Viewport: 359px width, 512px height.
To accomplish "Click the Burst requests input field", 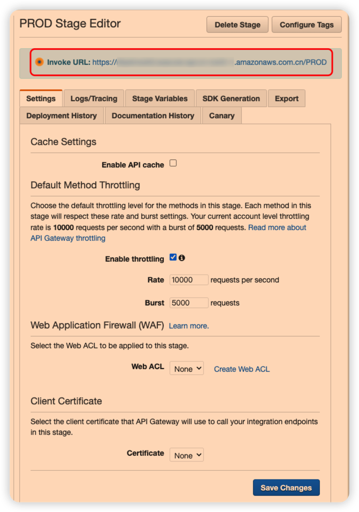I will point(189,303).
